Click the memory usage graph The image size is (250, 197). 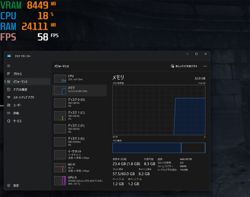click(x=159, y=110)
